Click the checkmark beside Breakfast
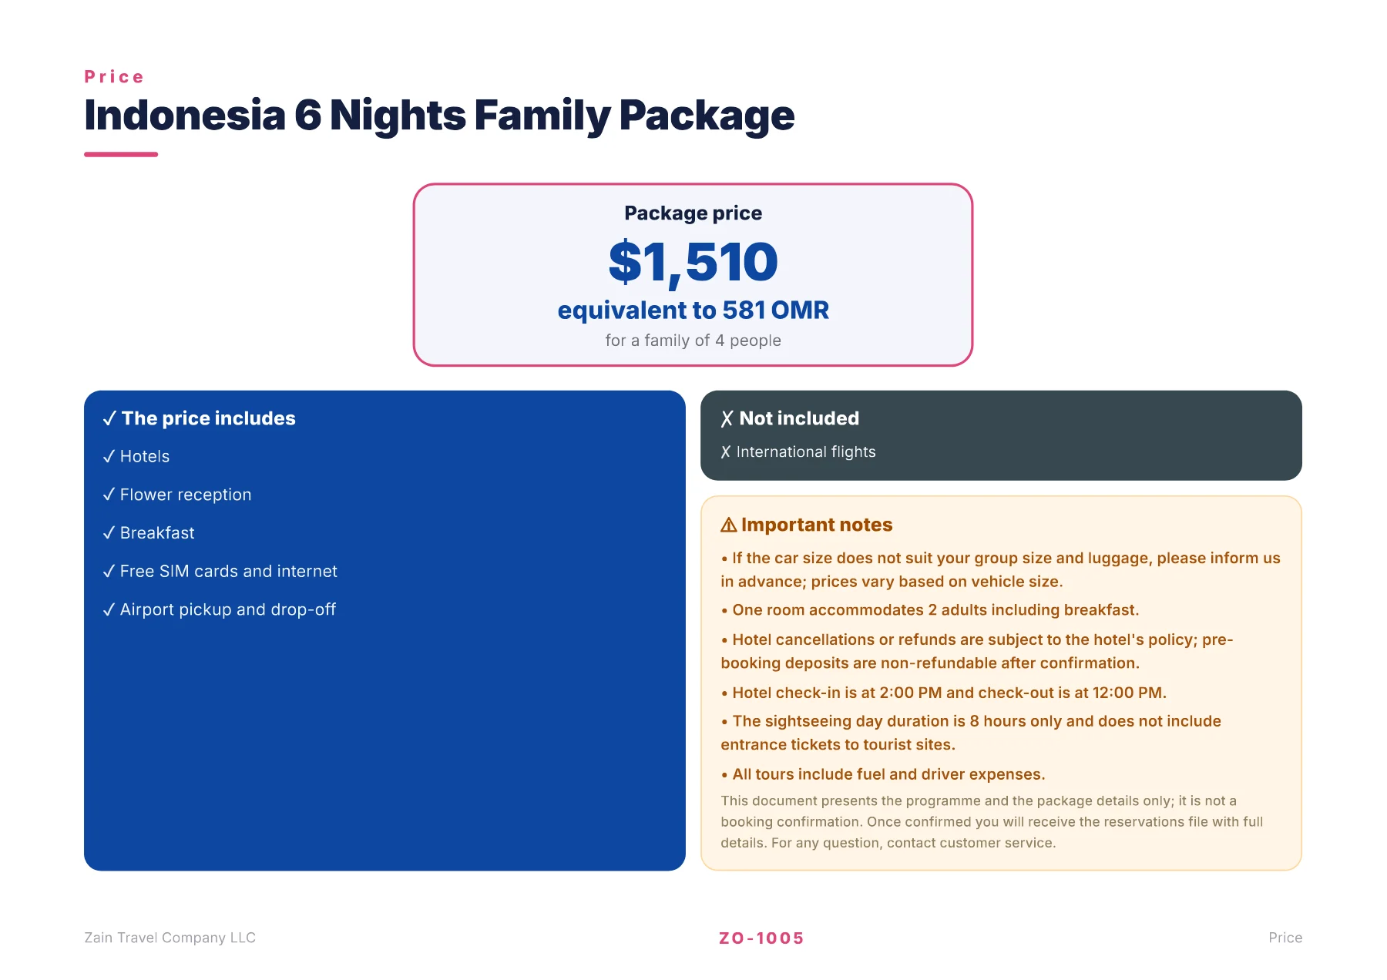Screen dimensions: 1387x980 (109, 532)
